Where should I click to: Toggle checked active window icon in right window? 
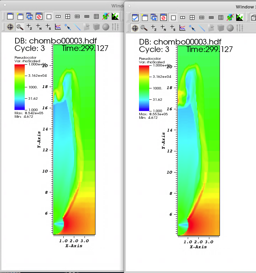tap(135, 17)
